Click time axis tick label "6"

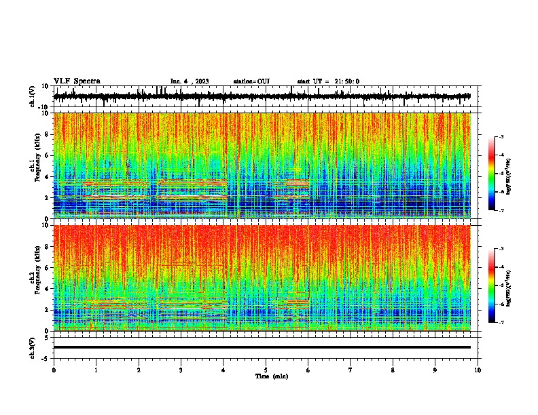308,370
